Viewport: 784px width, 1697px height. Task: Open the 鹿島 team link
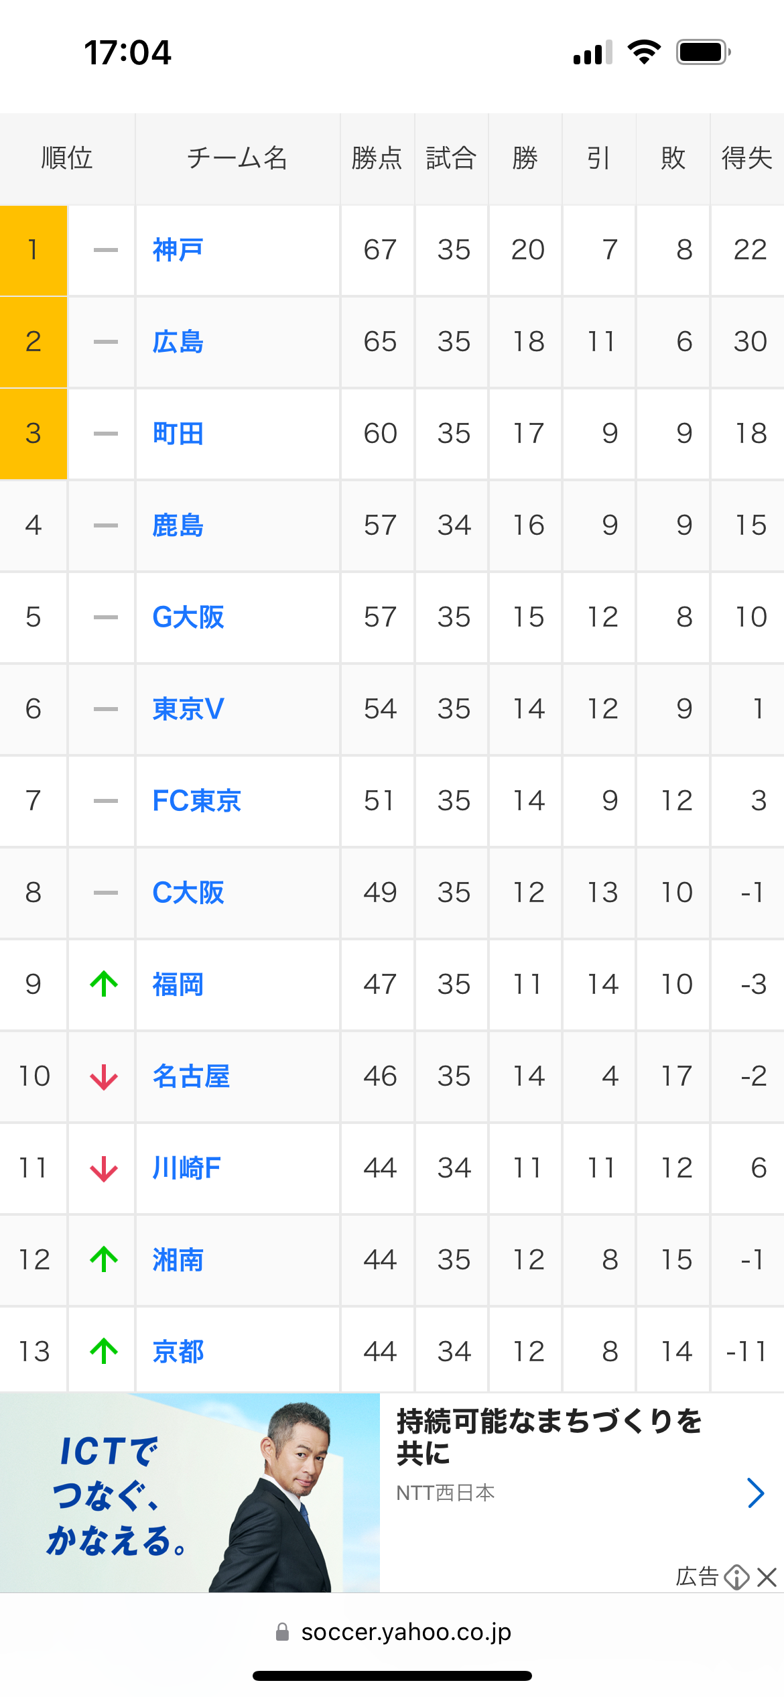pos(178,525)
